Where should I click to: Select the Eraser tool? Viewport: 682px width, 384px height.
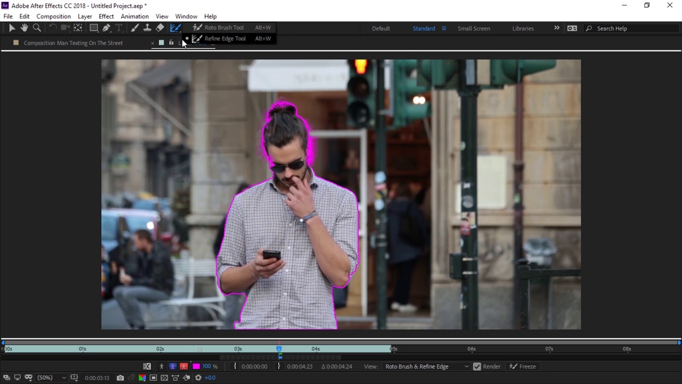[x=160, y=28]
